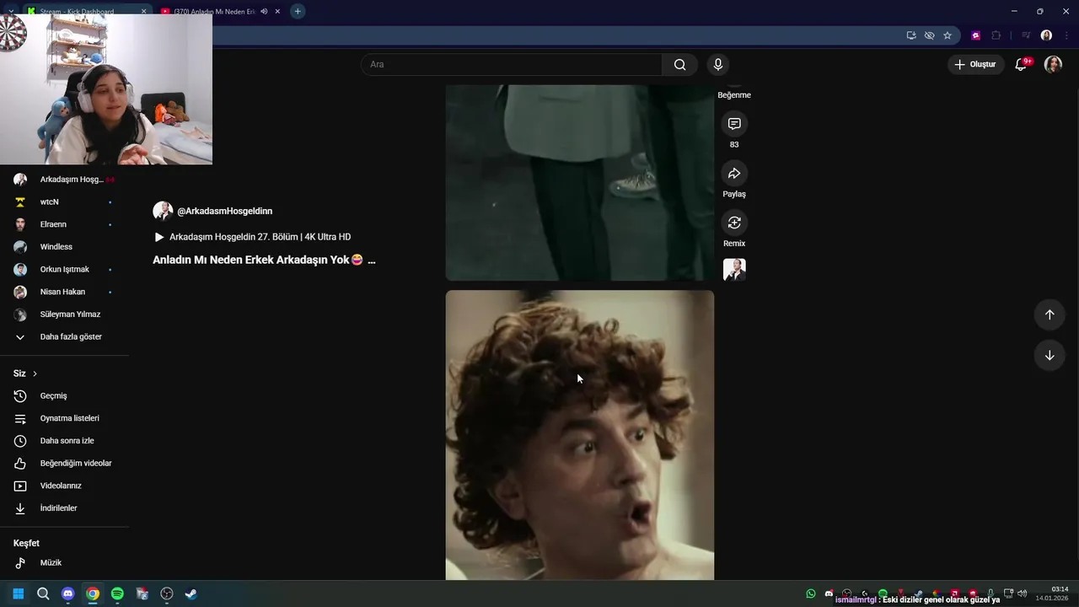
Task: Click the WhatsApp tray icon
Action: coord(811,594)
